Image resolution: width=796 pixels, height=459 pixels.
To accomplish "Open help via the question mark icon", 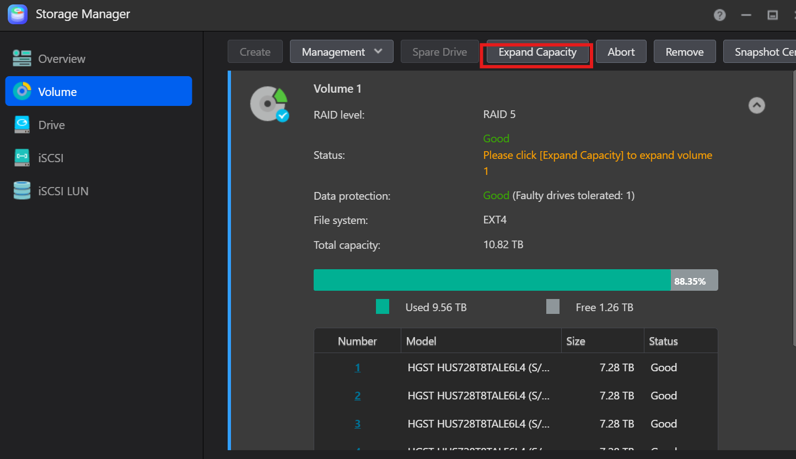I will coord(719,15).
